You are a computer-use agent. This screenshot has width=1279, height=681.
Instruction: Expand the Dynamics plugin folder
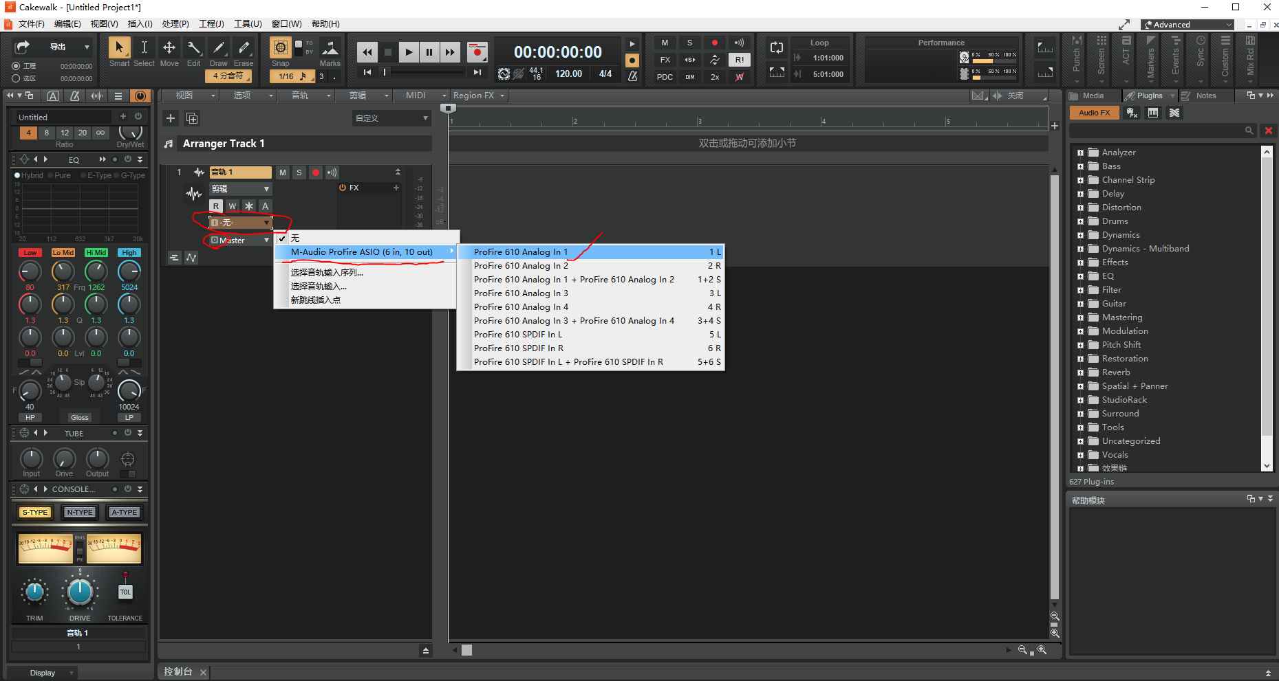pyautogui.click(x=1080, y=235)
